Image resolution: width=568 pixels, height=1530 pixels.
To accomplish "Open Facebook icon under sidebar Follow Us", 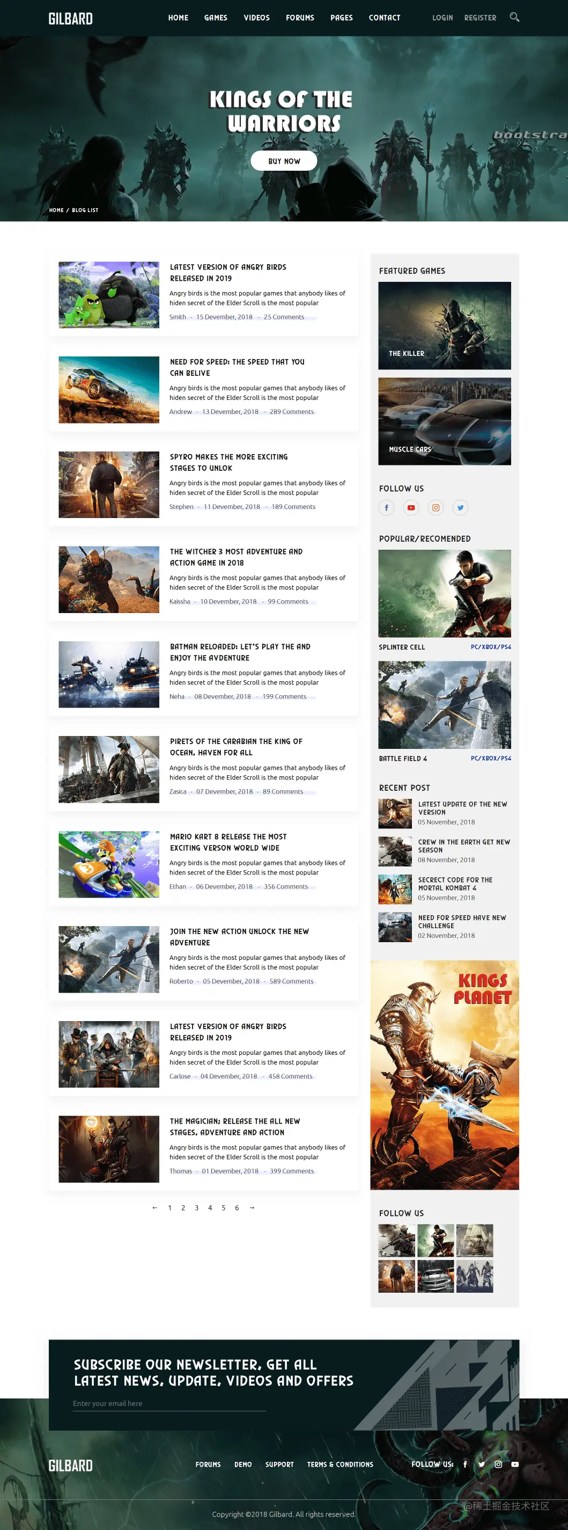I will point(386,508).
